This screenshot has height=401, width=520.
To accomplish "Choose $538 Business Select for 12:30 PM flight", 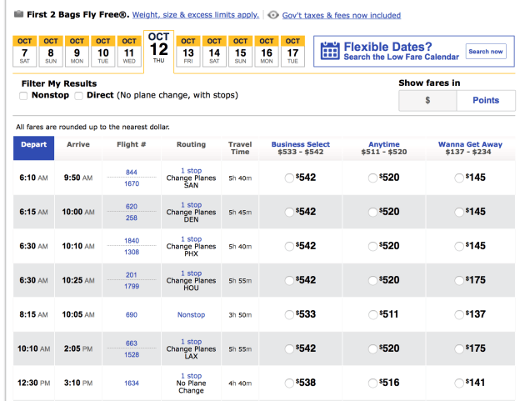I will point(289,383).
